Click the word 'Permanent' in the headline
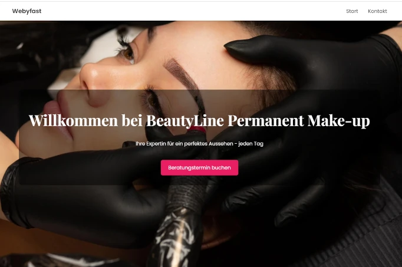The width and height of the screenshot is (402, 267). click(266, 120)
